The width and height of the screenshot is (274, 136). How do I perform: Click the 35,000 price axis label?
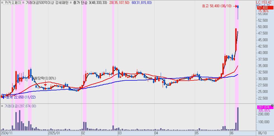[x=263, y=66]
